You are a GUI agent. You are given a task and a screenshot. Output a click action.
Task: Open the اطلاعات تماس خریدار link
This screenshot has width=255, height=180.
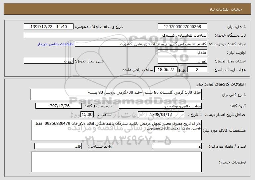(x=56, y=44)
